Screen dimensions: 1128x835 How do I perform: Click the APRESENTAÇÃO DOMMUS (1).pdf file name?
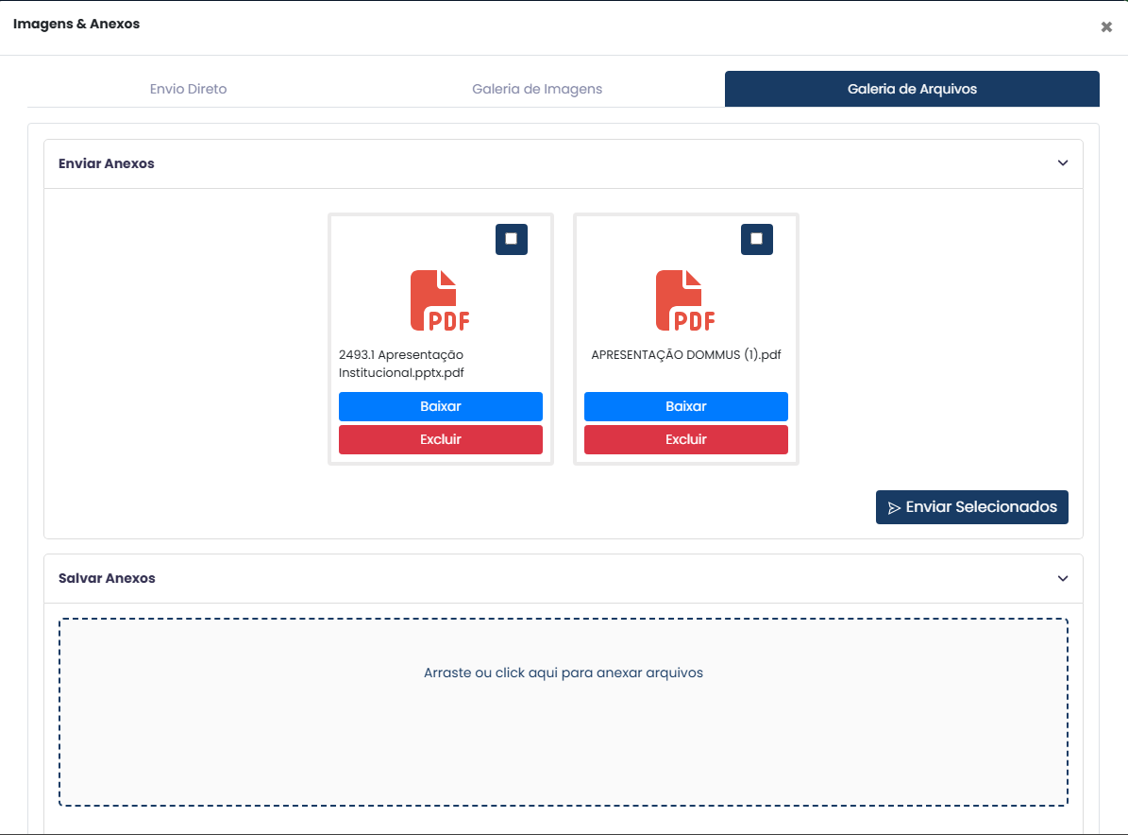[685, 355]
